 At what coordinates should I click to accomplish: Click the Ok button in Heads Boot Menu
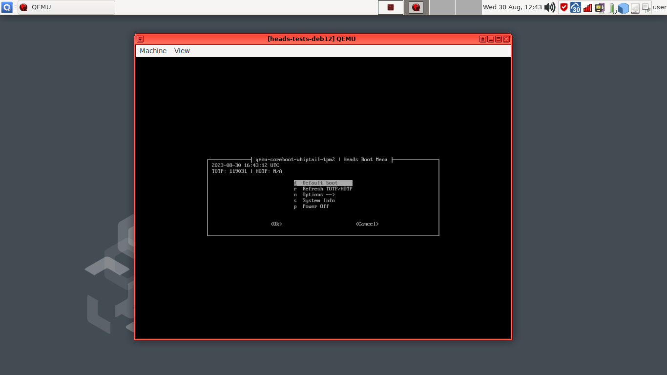click(276, 224)
